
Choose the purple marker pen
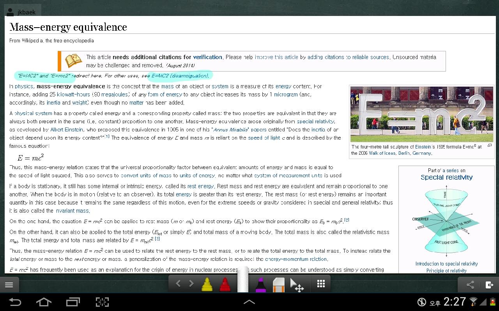(260, 285)
